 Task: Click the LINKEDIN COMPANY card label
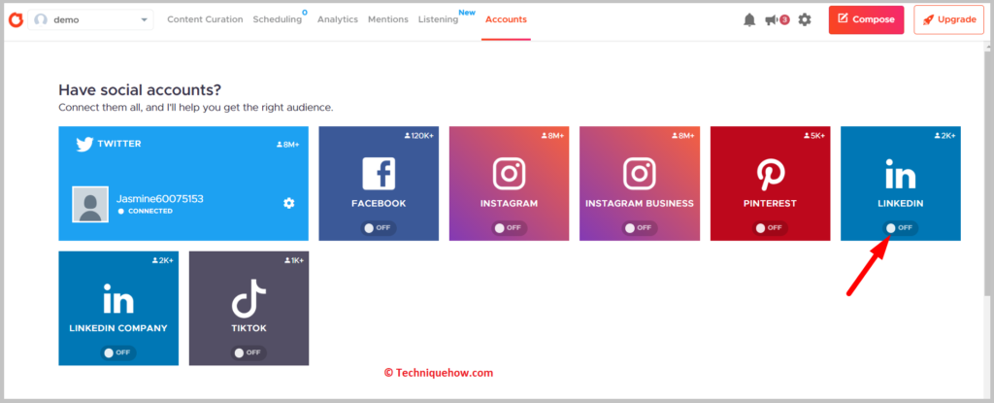click(118, 329)
